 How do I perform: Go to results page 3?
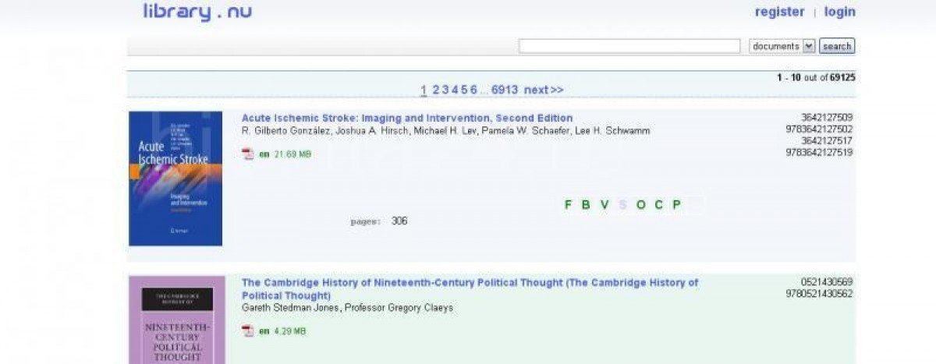445,90
